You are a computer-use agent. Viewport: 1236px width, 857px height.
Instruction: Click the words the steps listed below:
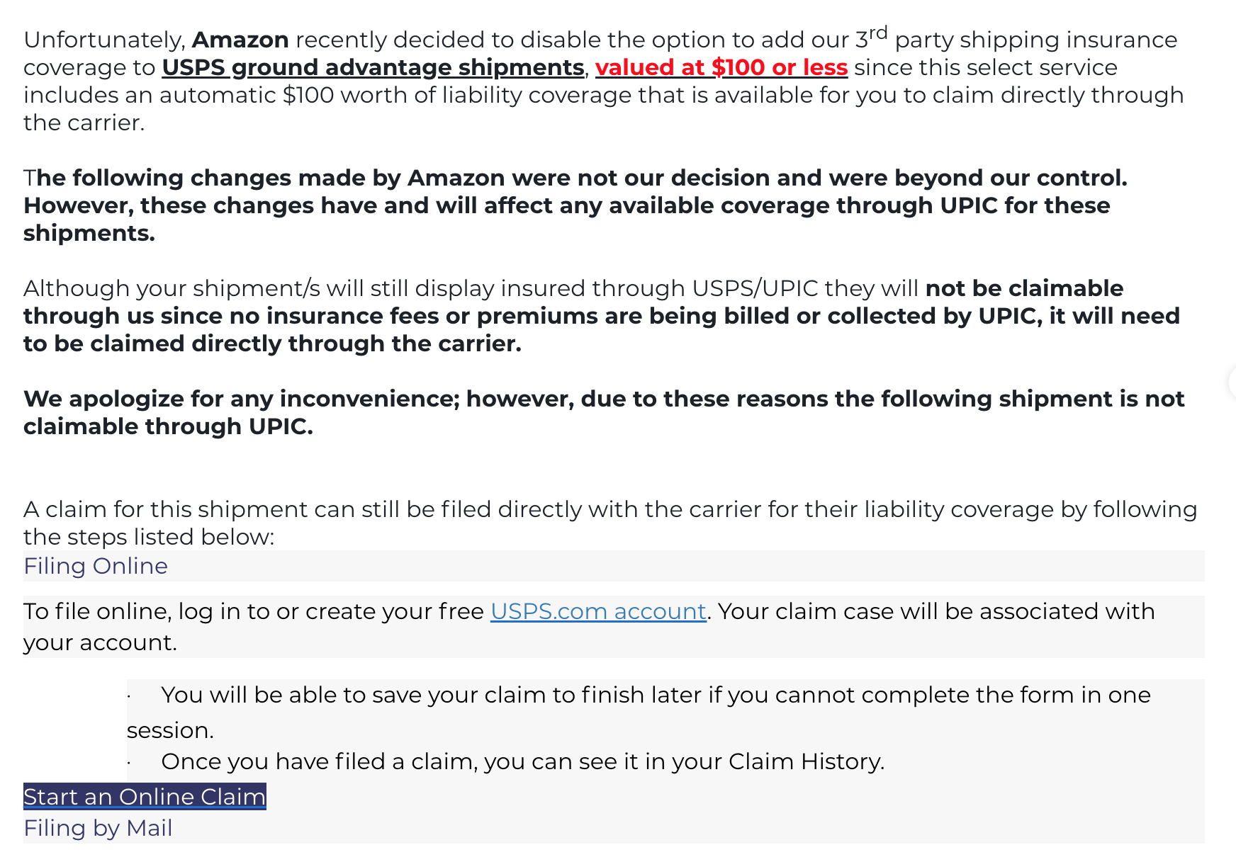pos(149,537)
